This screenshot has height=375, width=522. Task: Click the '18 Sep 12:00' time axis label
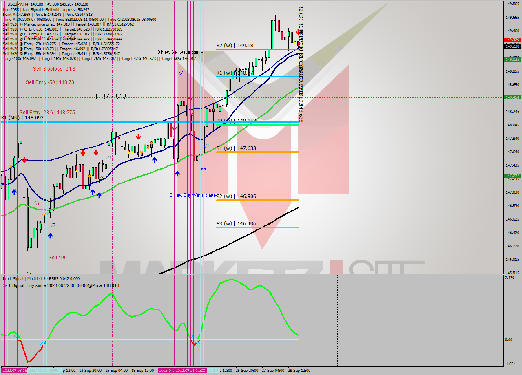click(143, 371)
